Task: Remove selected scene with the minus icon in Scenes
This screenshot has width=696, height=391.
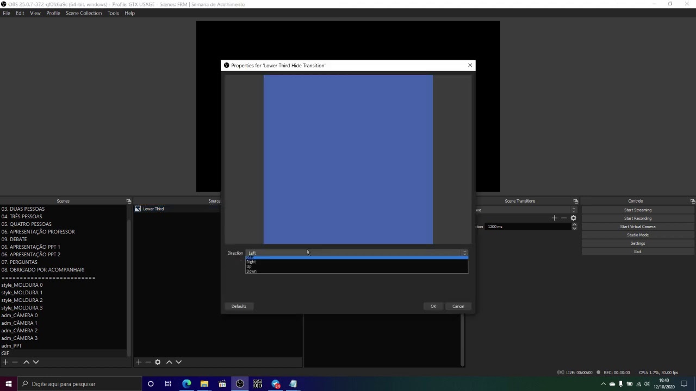Action: (x=15, y=362)
